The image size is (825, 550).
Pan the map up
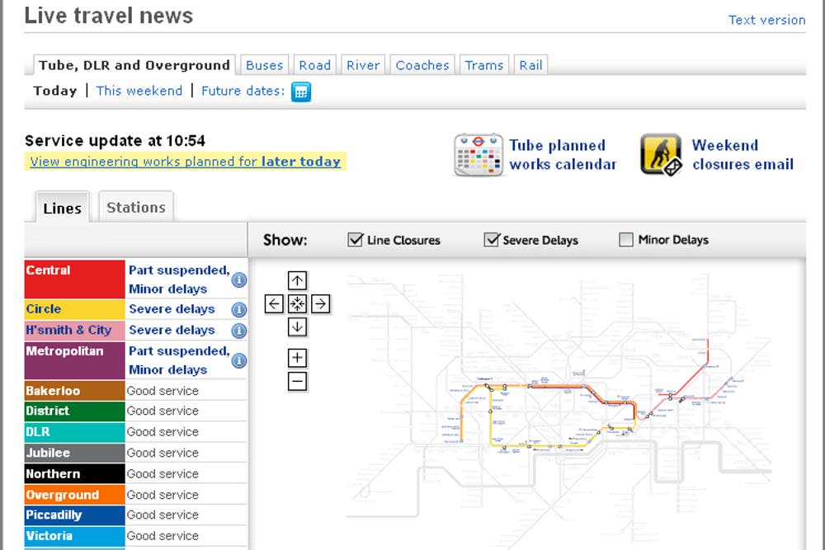tap(297, 280)
